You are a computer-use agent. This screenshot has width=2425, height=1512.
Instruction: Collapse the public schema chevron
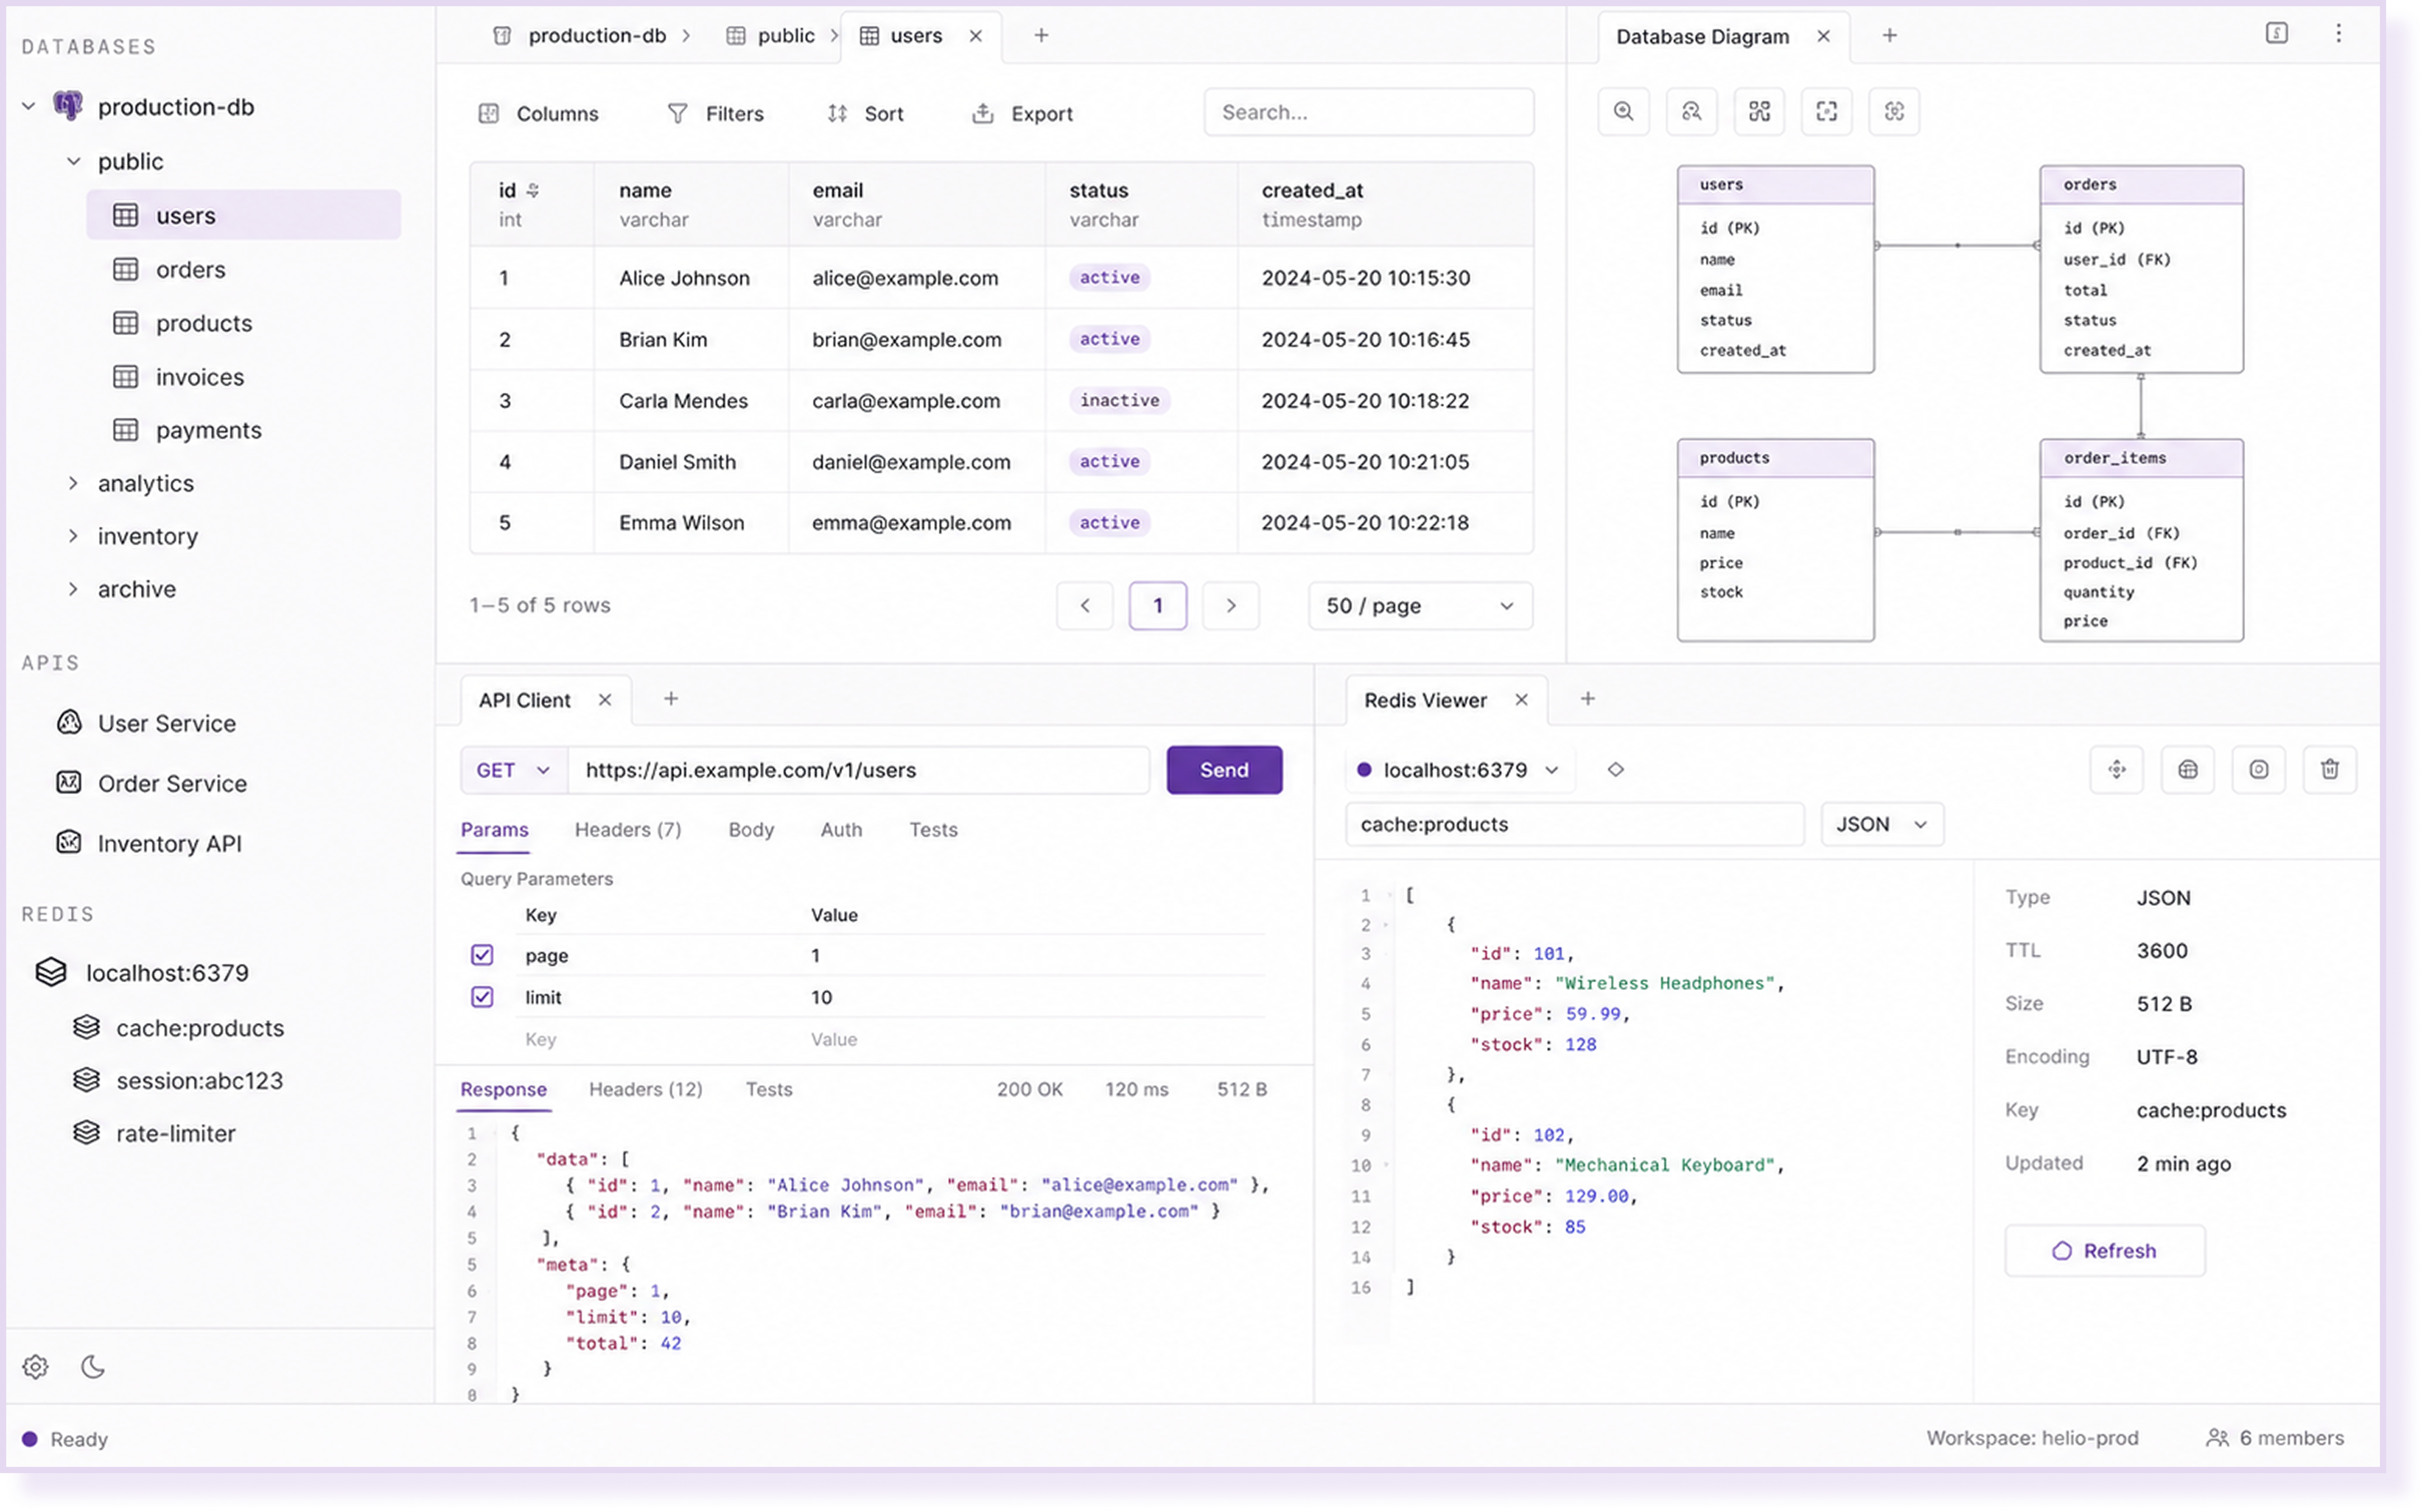click(73, 161)
